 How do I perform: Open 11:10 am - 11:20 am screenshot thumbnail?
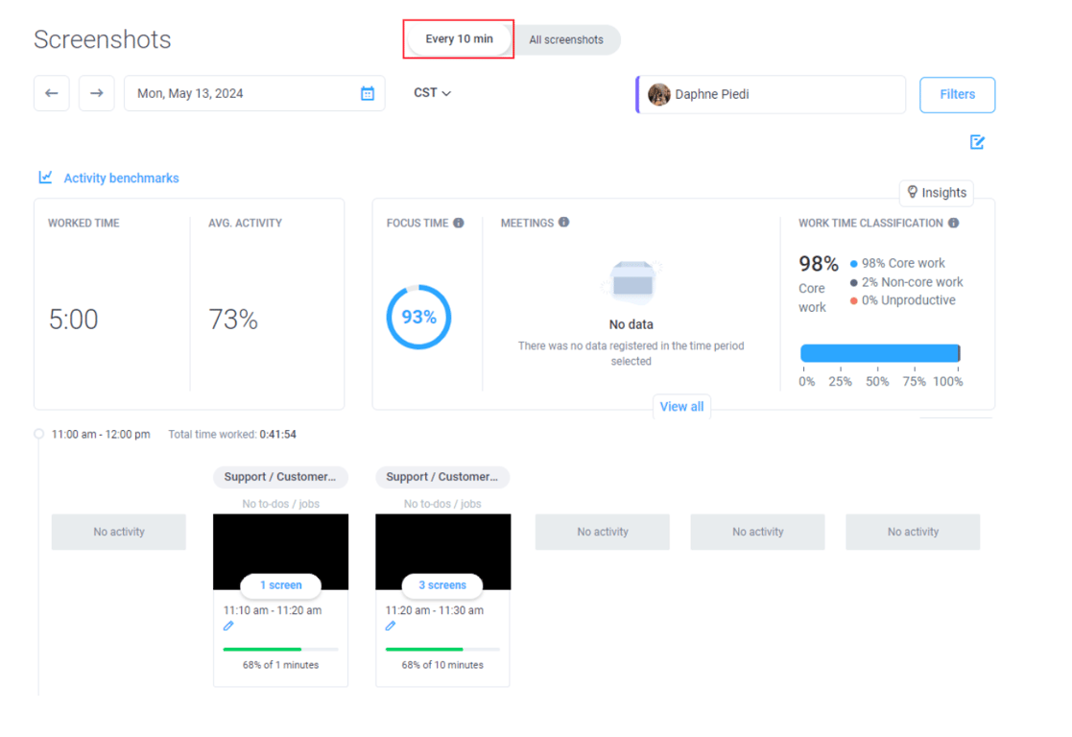[281, 551]
